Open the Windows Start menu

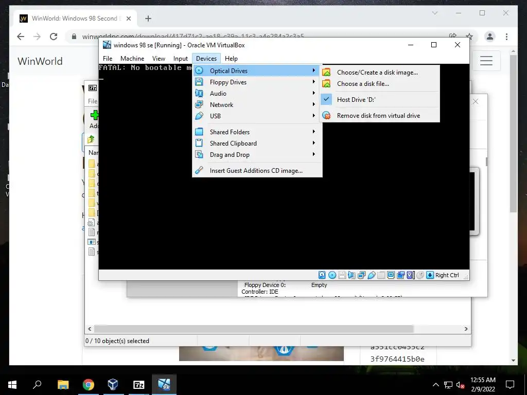[12, 385]
